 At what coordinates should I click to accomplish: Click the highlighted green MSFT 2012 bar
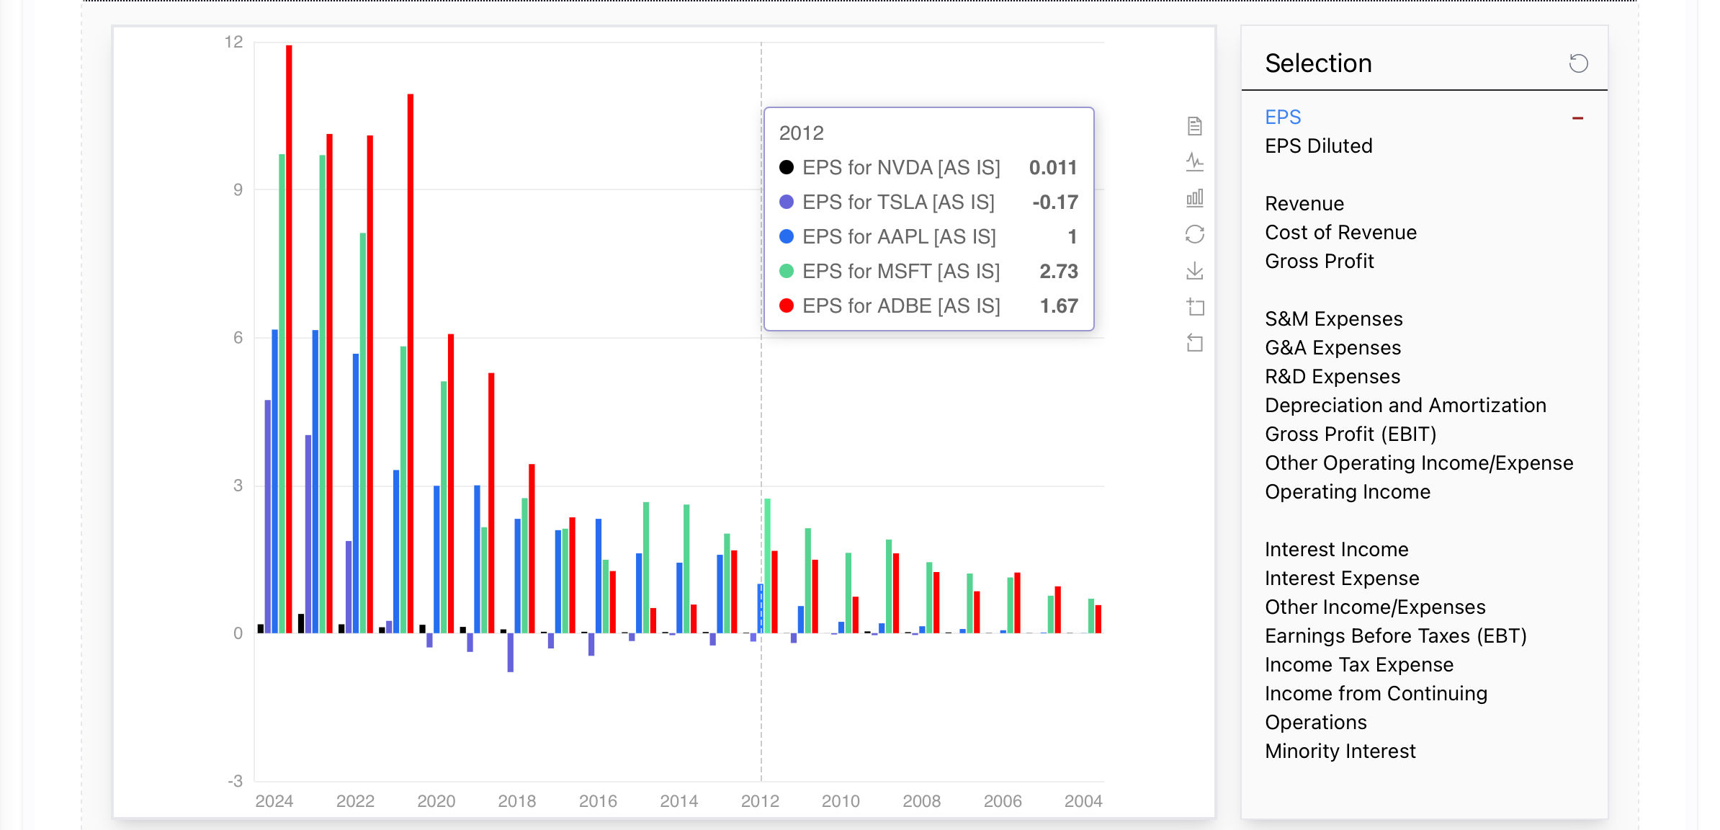point(768,566)
